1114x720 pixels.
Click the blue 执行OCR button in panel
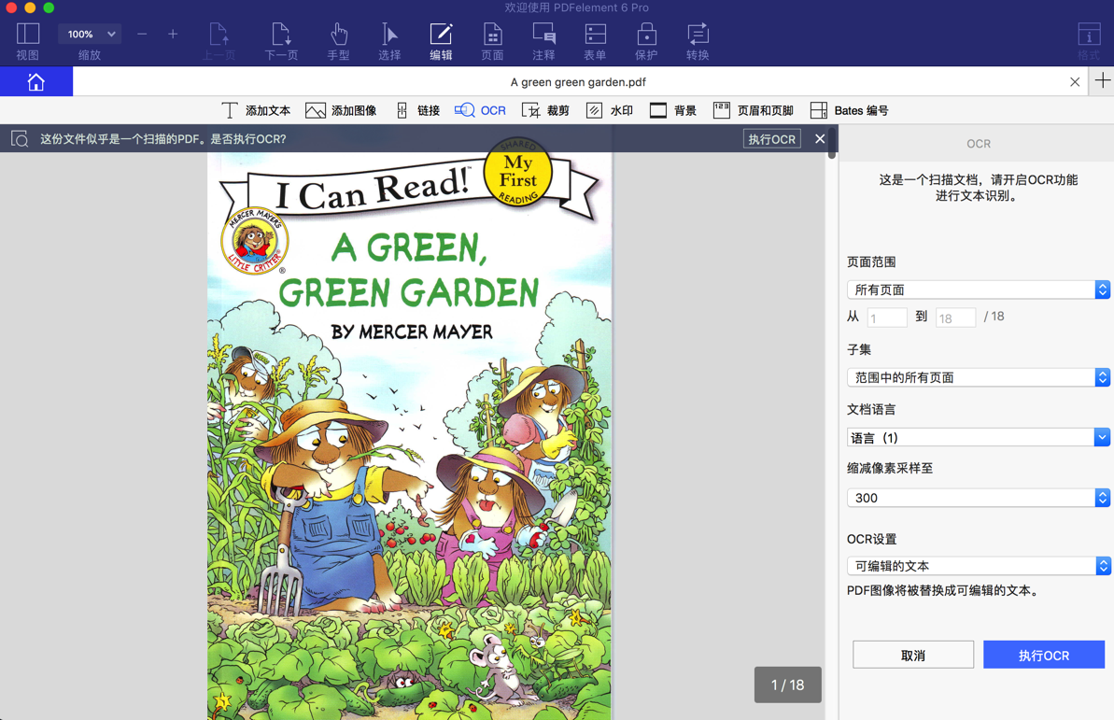pos(1044,655)
